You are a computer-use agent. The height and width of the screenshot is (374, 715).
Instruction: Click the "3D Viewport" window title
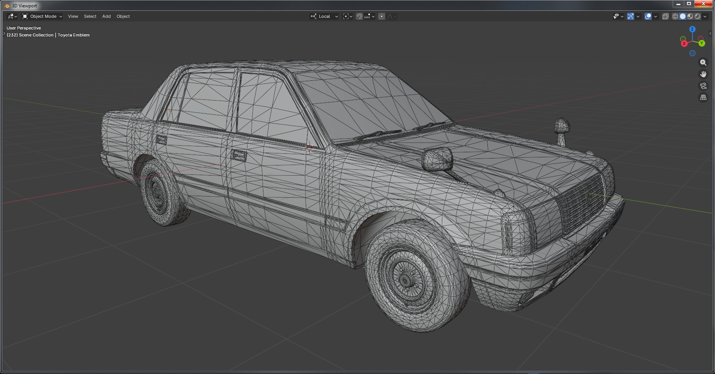point(25,6)
